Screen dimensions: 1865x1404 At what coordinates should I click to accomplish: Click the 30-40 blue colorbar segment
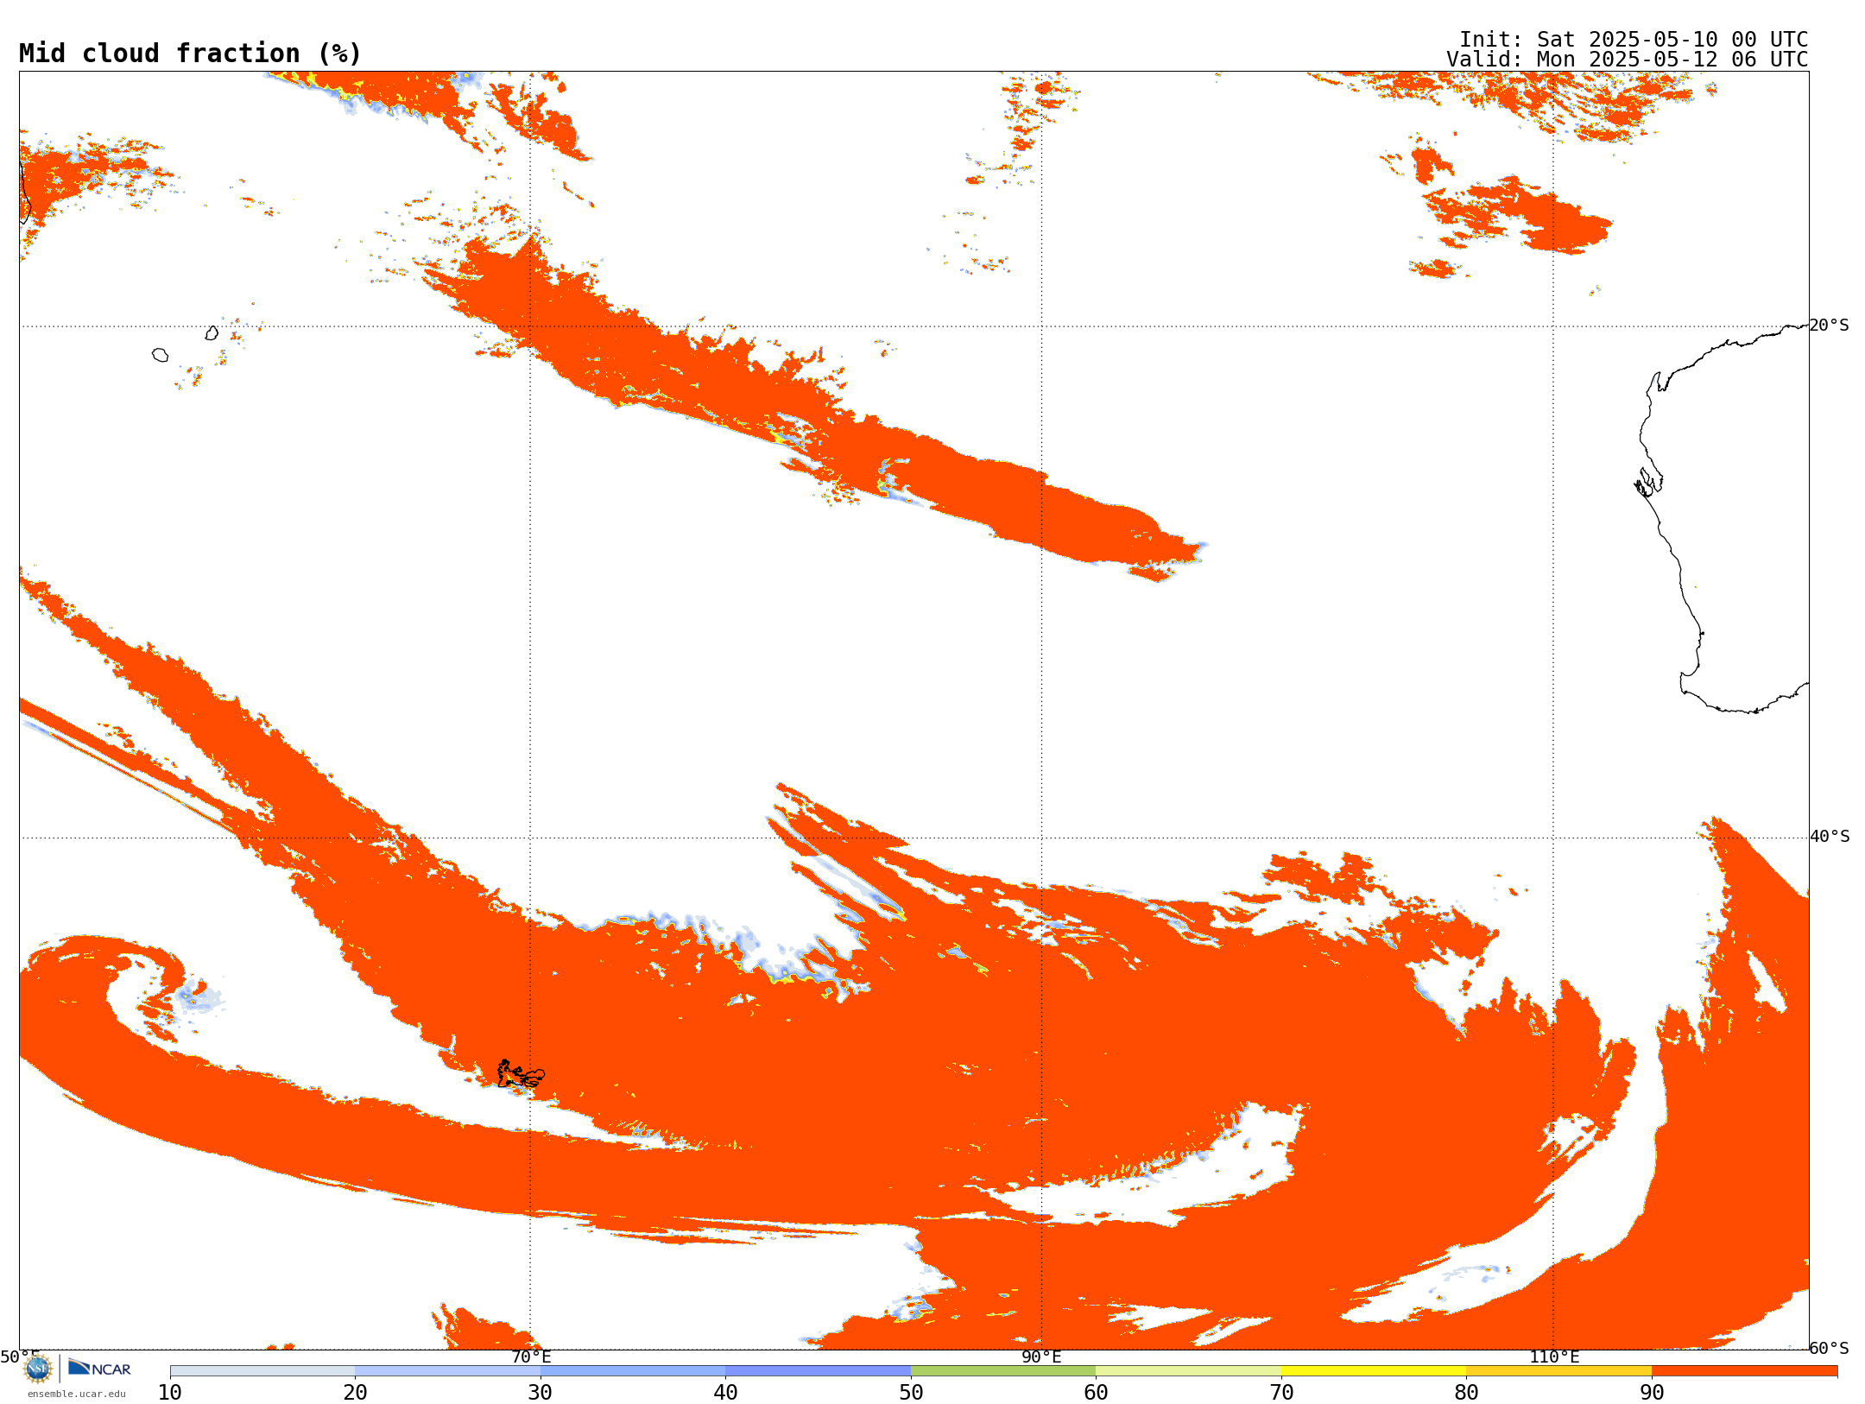(633, 1371)
